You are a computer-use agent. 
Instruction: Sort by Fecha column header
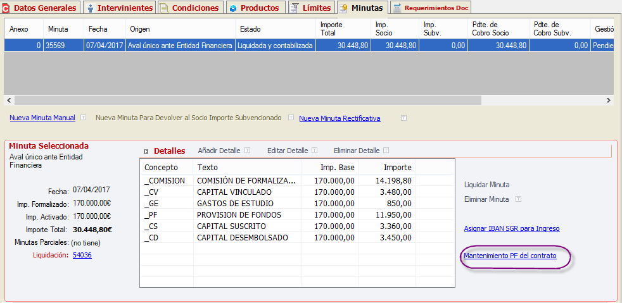105,29
